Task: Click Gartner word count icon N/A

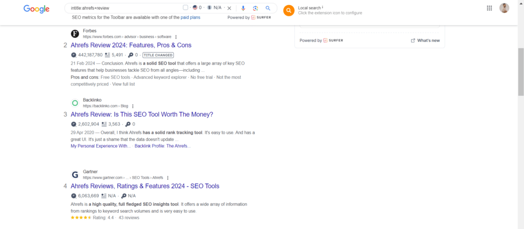Action: [x=104, y=196]
